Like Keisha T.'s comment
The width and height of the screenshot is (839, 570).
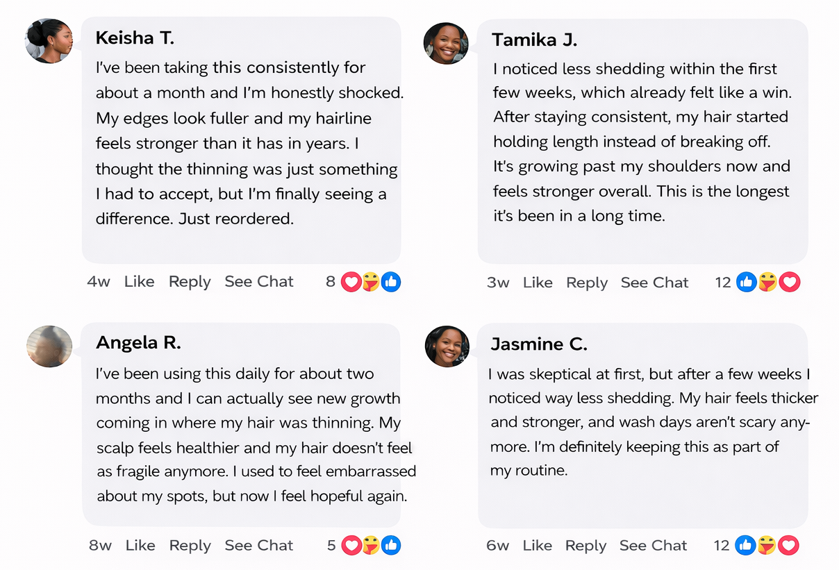[x=139, y=282]
